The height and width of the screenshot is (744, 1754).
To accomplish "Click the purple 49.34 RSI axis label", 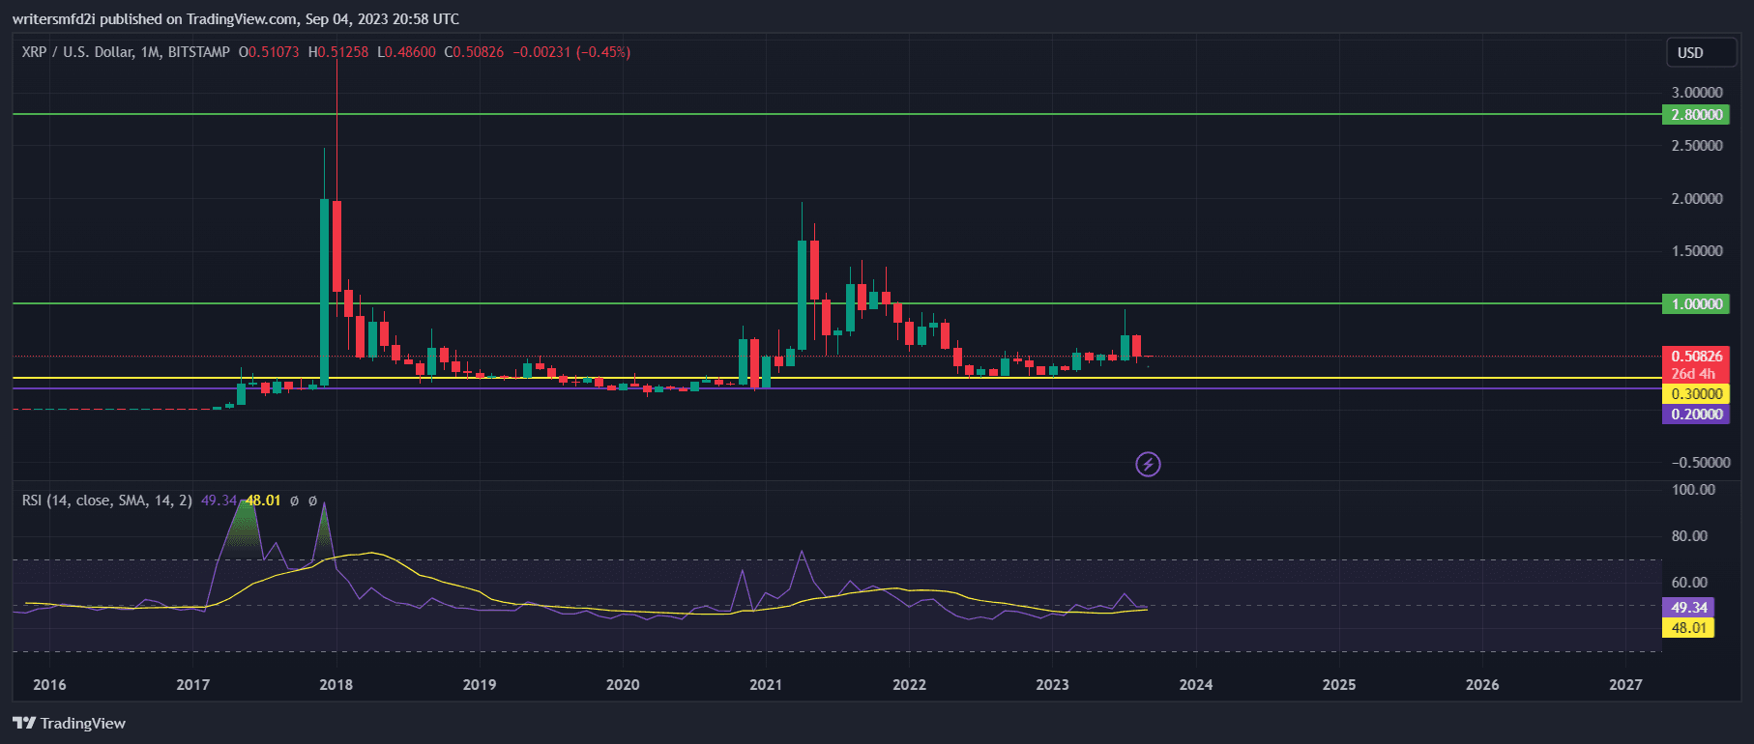I will click(1688, 608).
